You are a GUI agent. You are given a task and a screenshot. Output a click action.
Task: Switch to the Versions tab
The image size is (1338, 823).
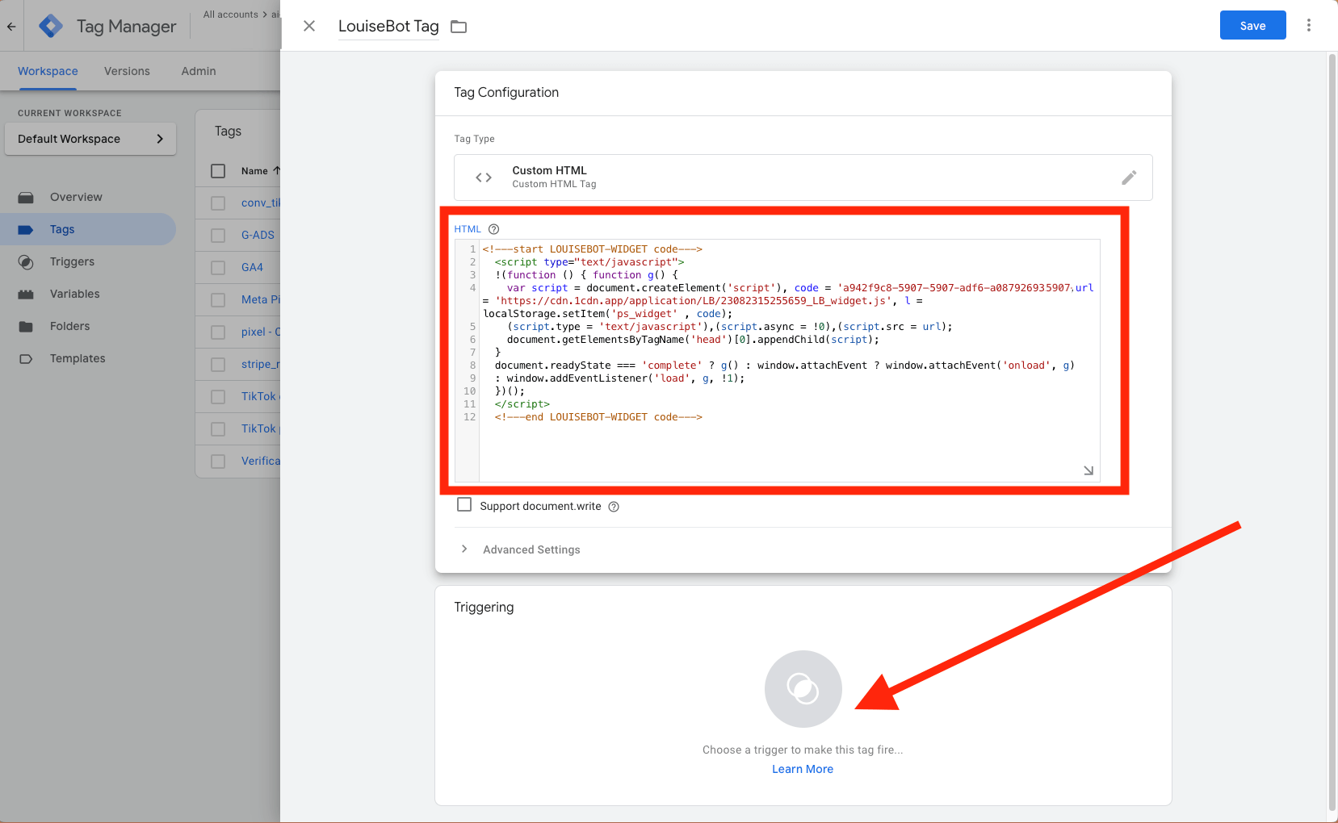tap(127, 71)
